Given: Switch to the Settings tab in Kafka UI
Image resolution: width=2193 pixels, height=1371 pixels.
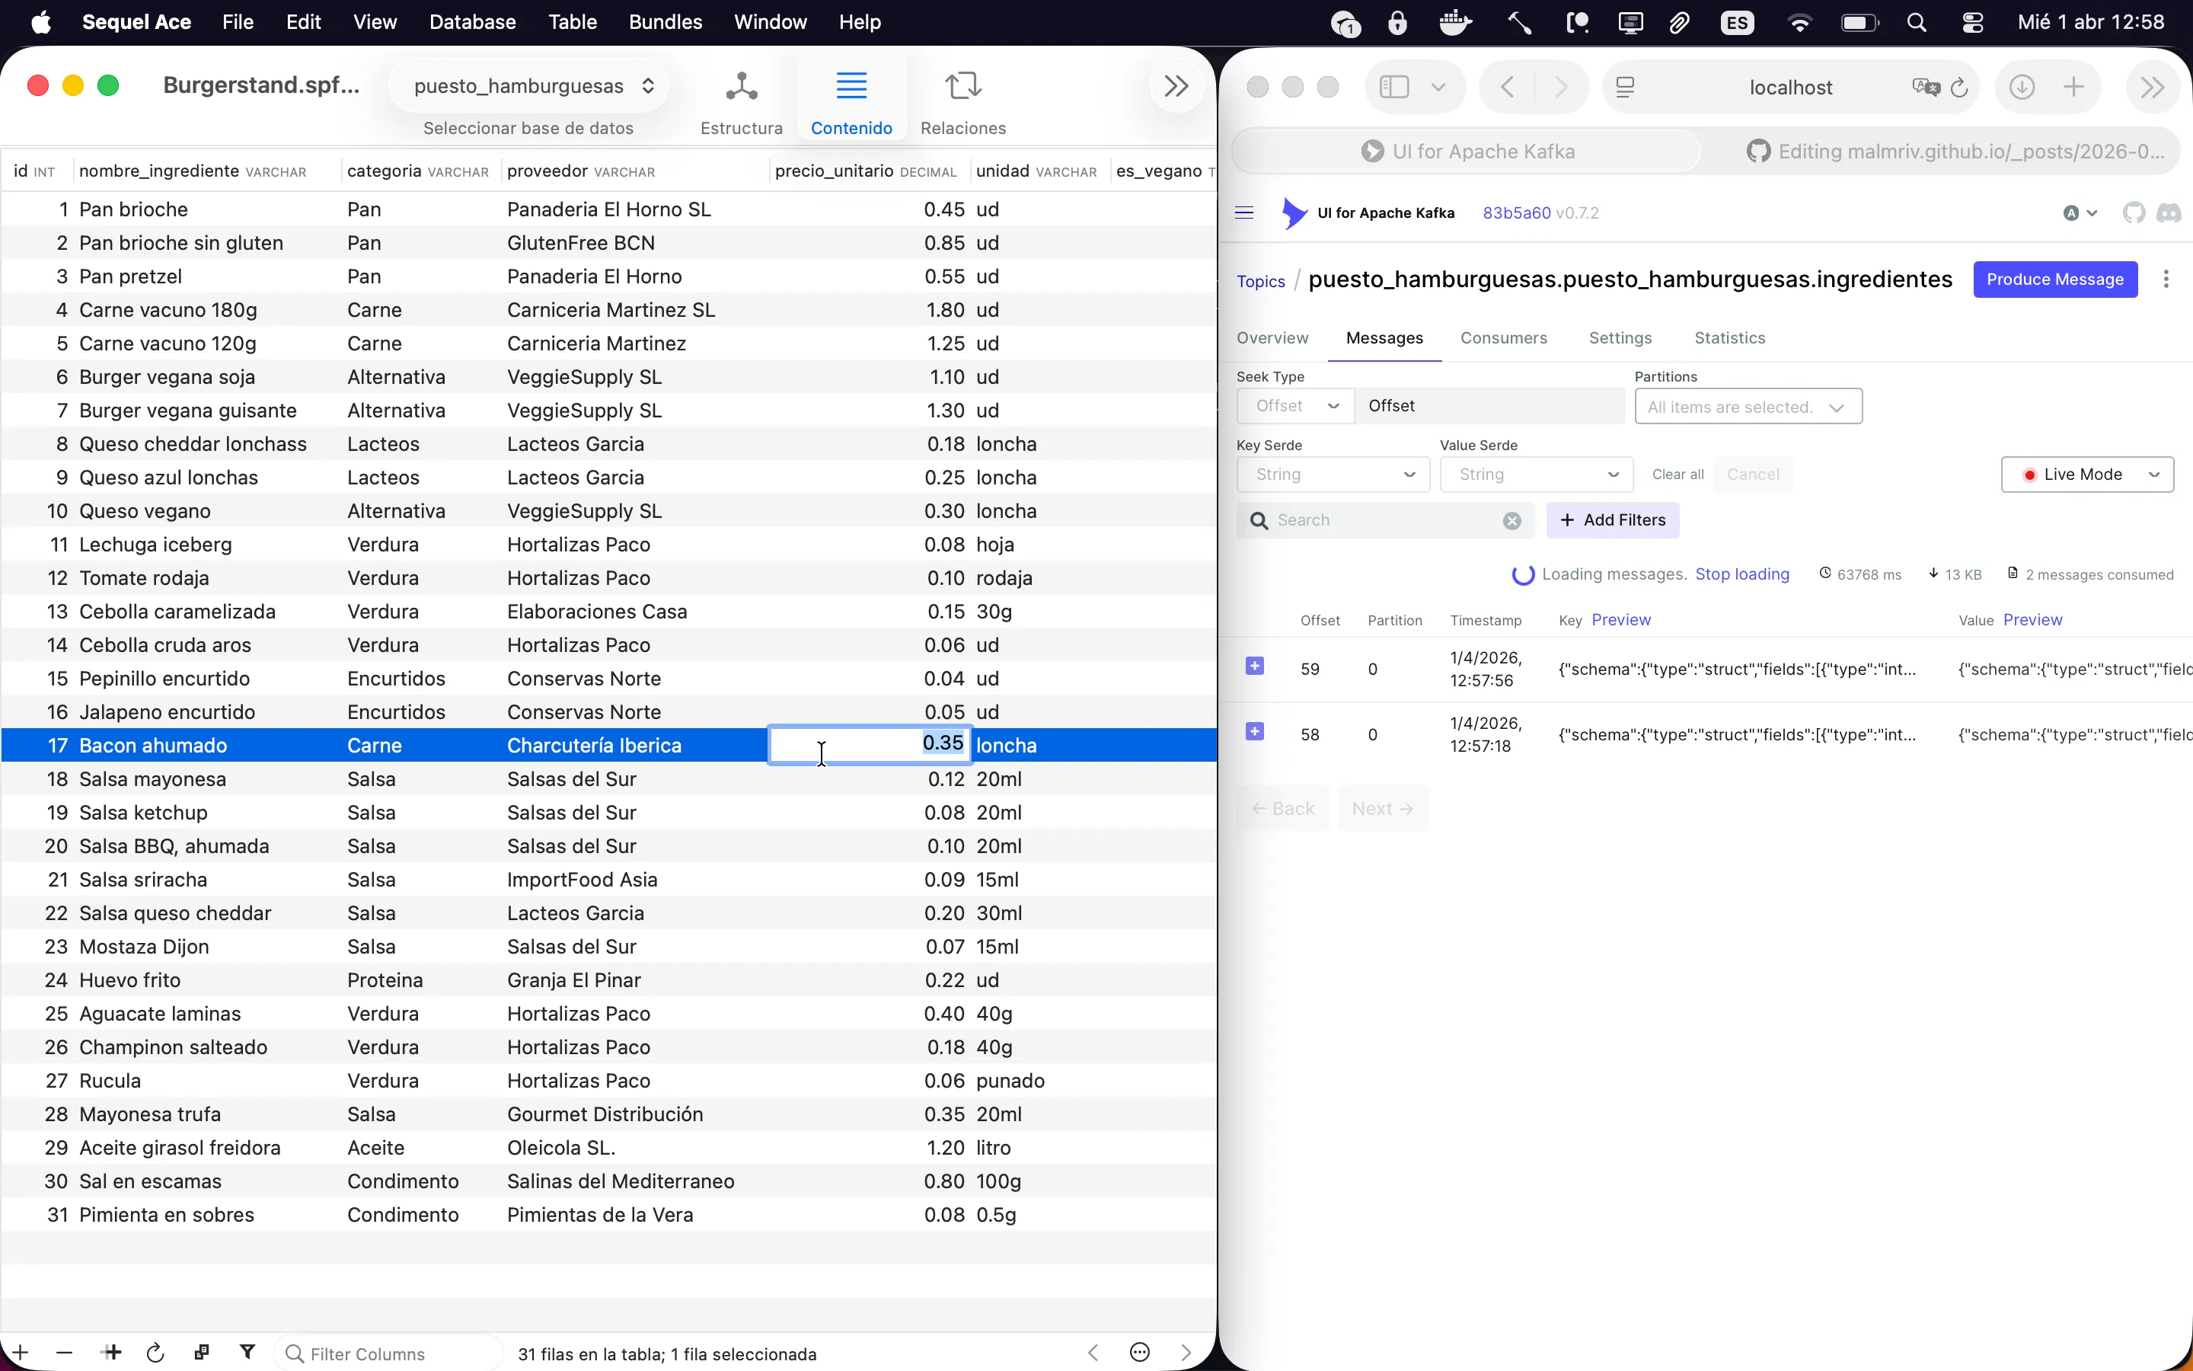Looking at the screenshot, I should click(1620, 337).
